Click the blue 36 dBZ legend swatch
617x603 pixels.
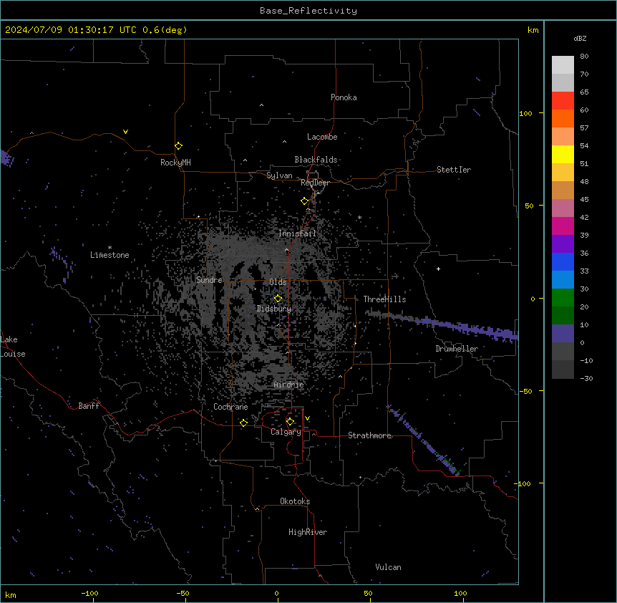[563, 261]
